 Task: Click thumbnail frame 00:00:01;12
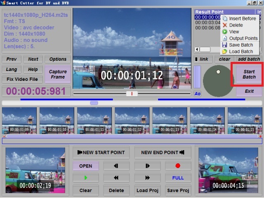coord(132,121)
